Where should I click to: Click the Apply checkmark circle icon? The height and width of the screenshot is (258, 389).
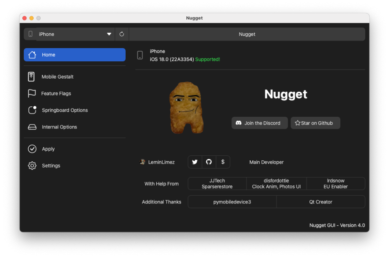coord(32,149)
